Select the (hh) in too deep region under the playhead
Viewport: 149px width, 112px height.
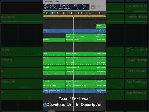click(x=81, y=54)
